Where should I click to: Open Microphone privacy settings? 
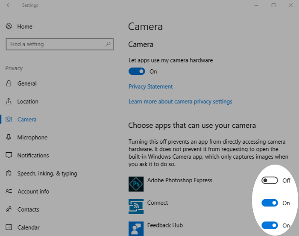[32, 138]
